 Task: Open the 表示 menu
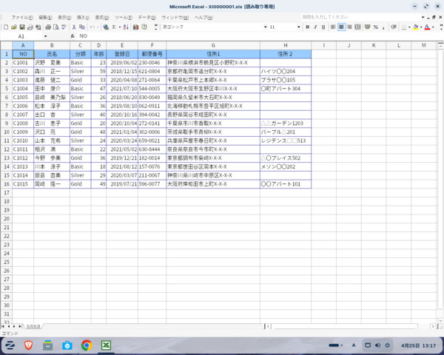[64, 18]
